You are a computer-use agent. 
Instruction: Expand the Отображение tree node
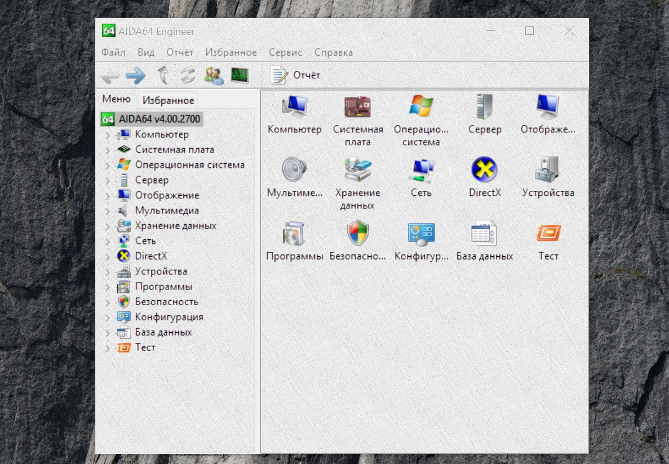(108, 196)
